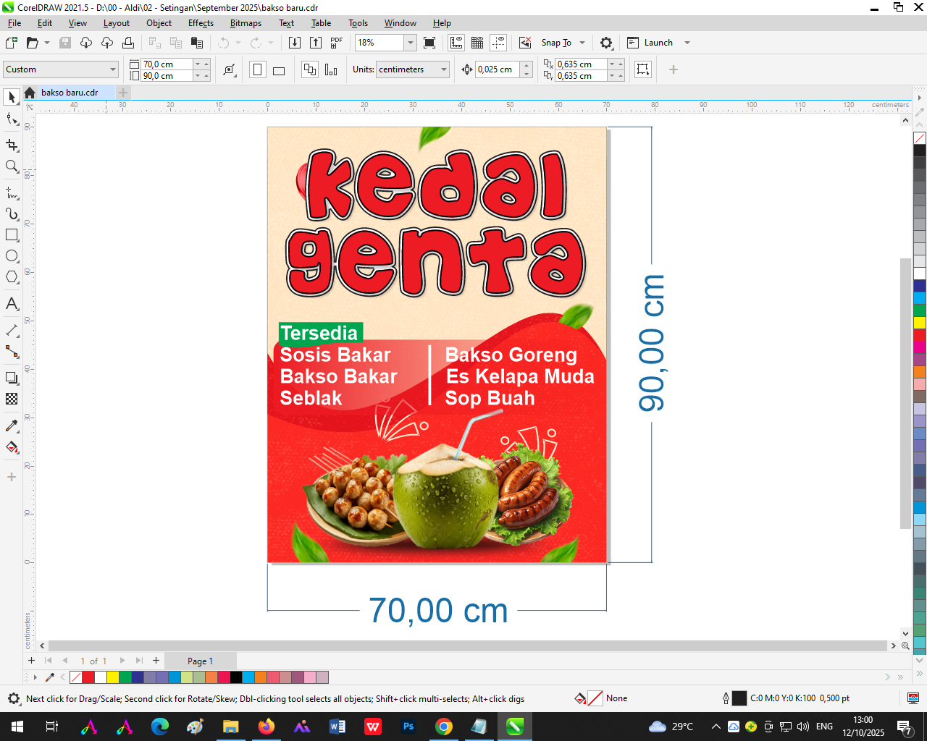
Task: Click the Import icon
Action: coord(295,43)
